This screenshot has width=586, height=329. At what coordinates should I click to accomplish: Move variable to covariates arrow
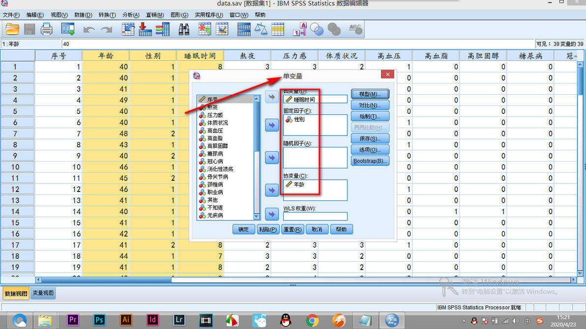pyautogui.click(x=272, y=190)
